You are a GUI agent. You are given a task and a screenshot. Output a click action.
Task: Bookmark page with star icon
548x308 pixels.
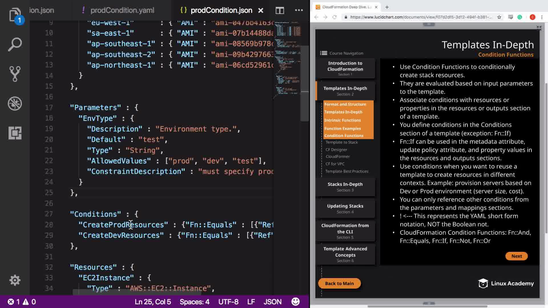pos(499,17)
